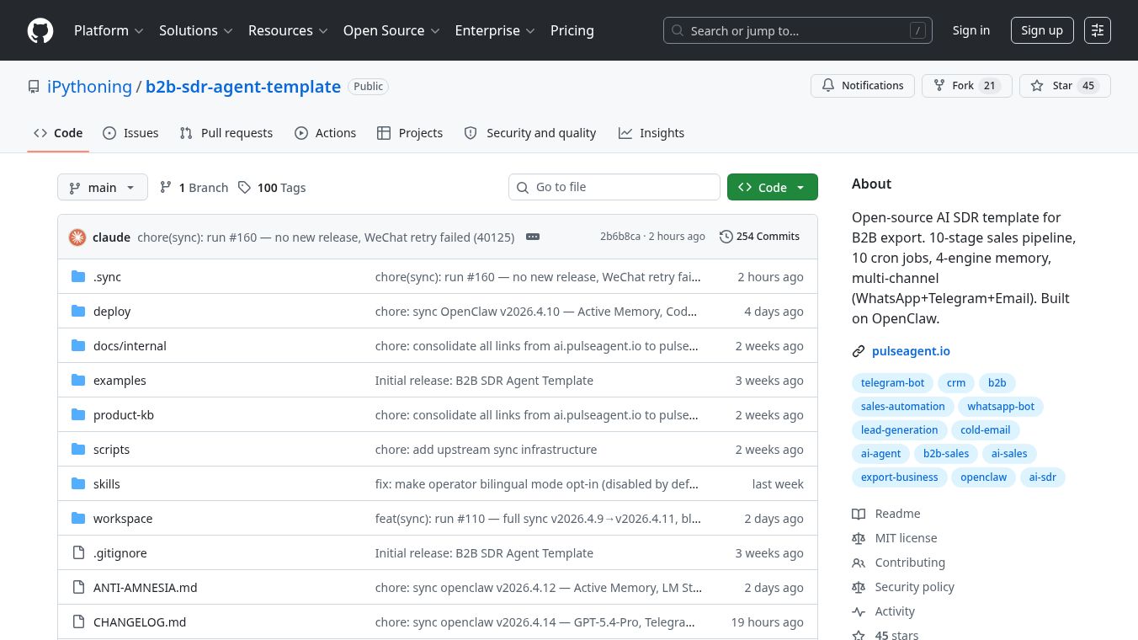Expand the Platform menu in header
The height and width of the screenshot is (640, 1138).
pyautogui.click(x=109, y=30)
